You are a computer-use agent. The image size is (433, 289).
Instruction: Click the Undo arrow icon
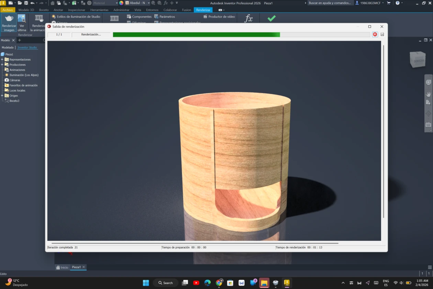tap(32, 3)
